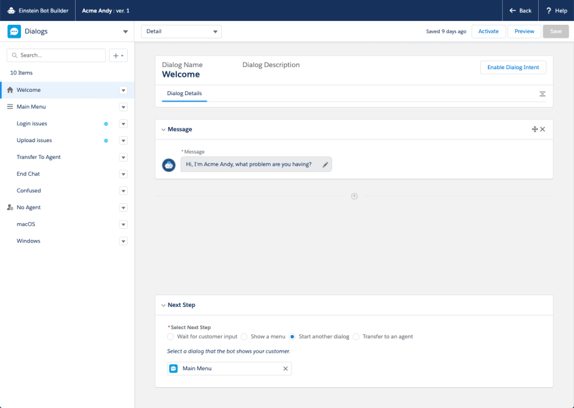The height and width of the screenshot is (408, 574).
Task: Select Show a menu option
Action: point(244,337)
